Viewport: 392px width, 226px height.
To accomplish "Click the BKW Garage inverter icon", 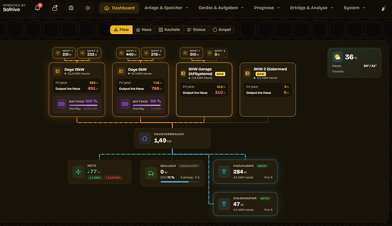I will coord(184,73).
